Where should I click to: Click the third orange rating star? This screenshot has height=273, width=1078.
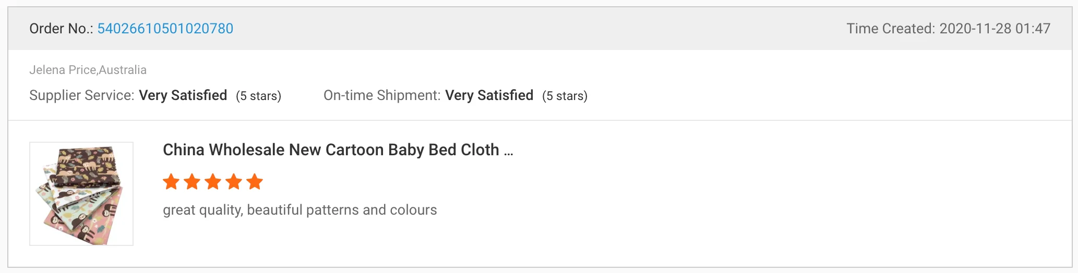pos(213,182)
